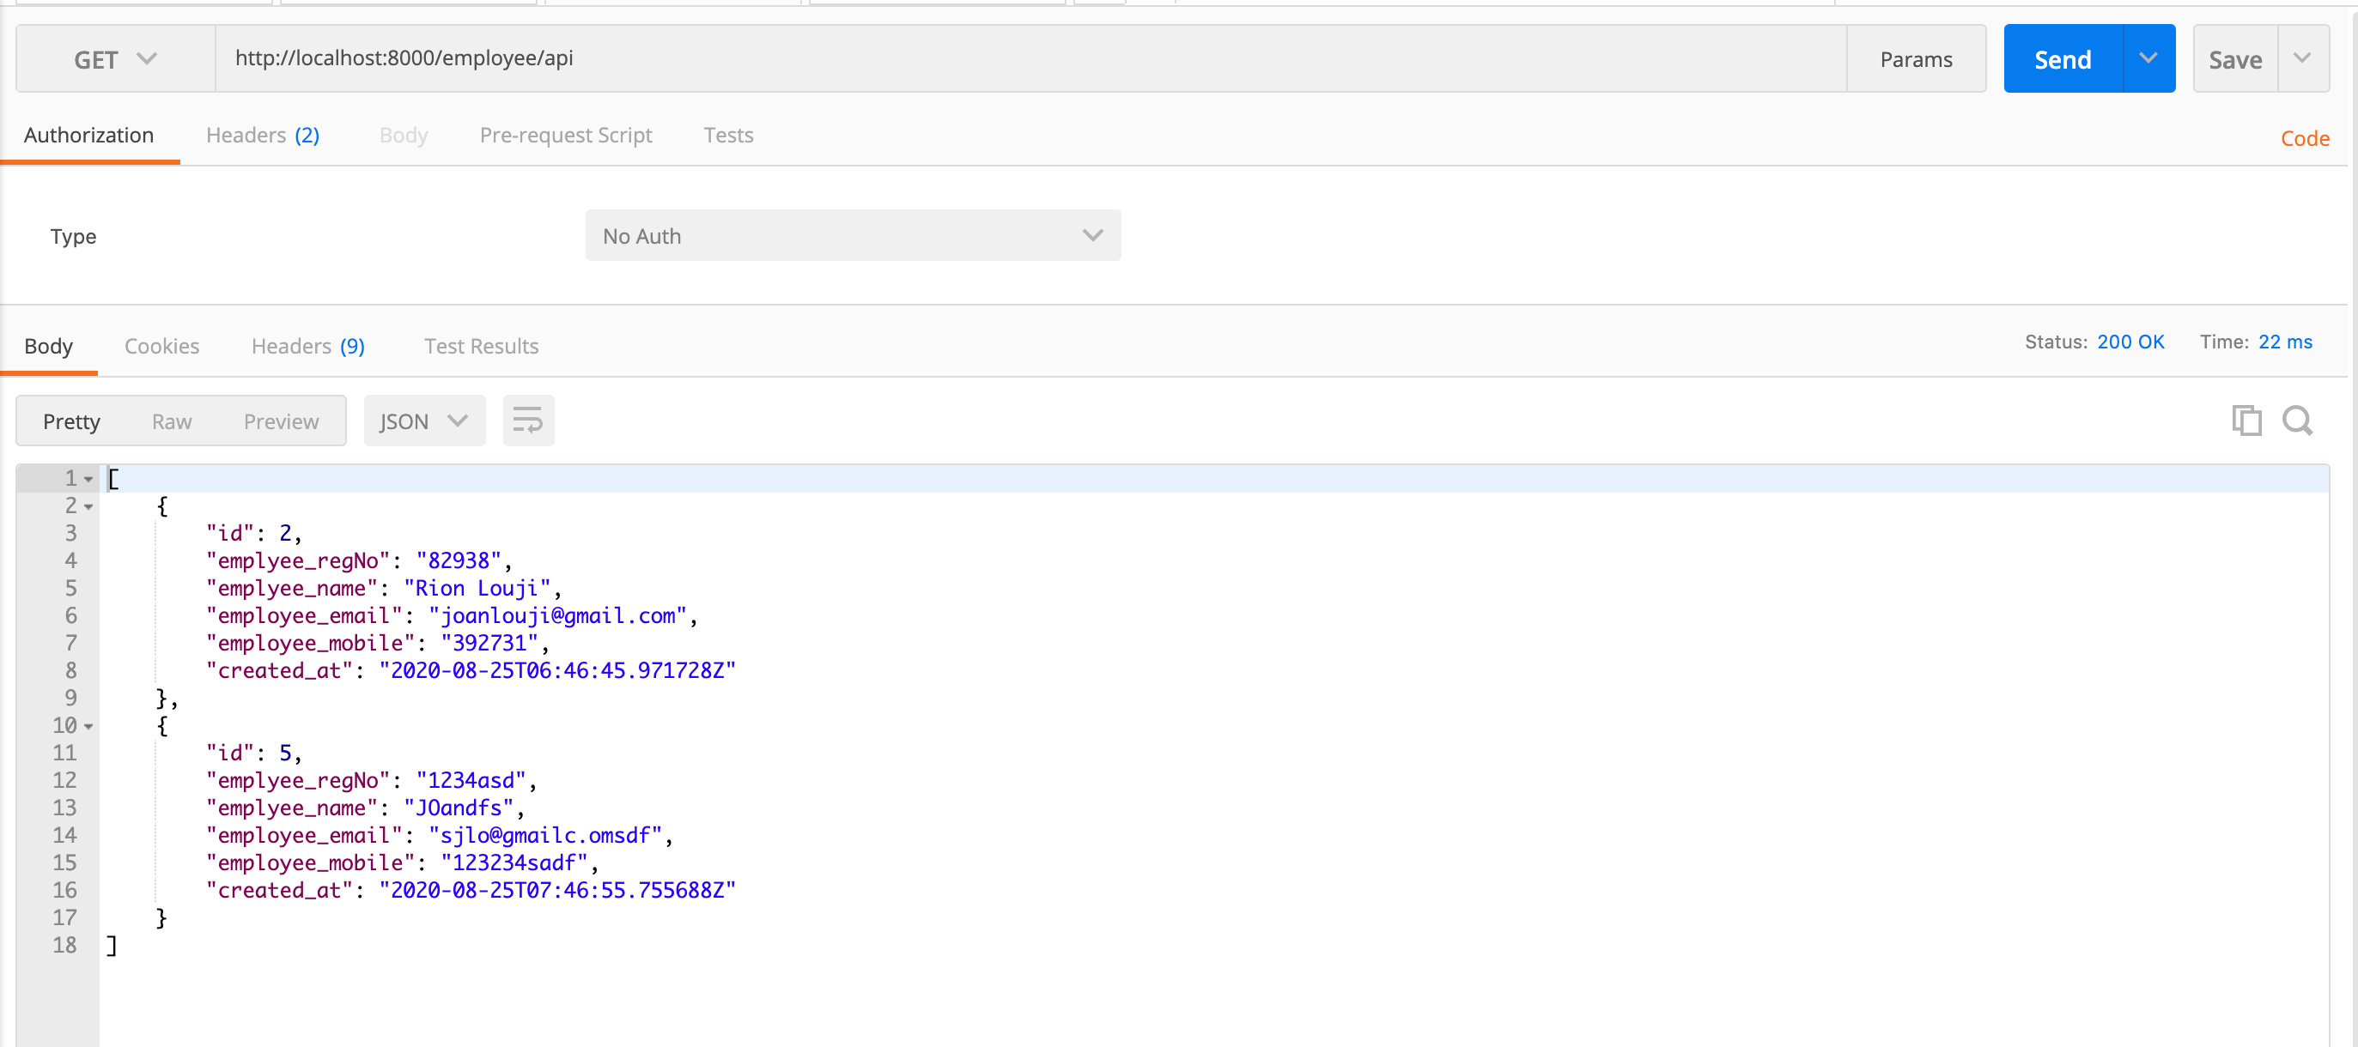This screenshot has height=1047, width=2358.
Task: Toggle text wrapping for the response
Action: click(x=528, y=420)
